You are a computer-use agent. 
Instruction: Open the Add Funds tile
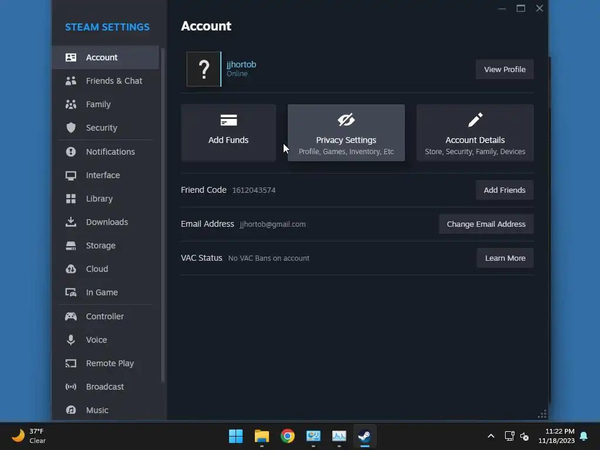(x=229, y=133)
